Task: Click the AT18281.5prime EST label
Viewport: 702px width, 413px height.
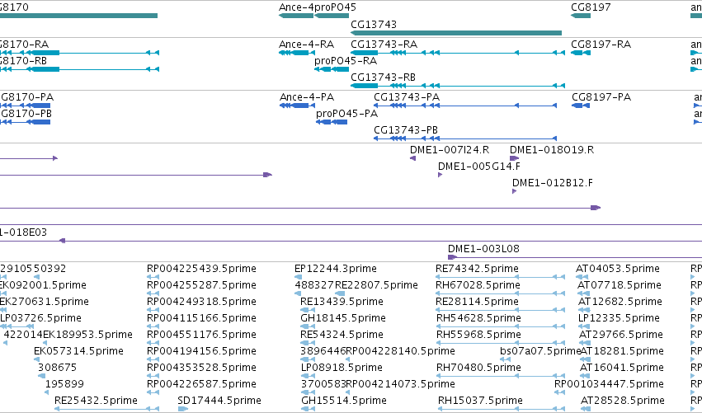Action: pos(622,351)
